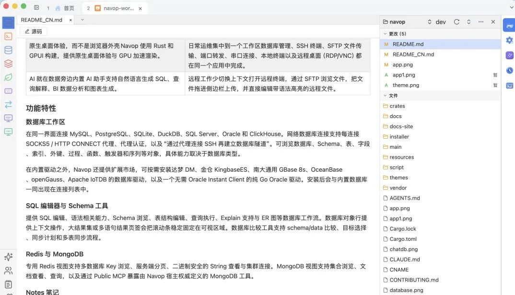
Task: Open the blue terminal icon in right sidebar
Action: tap(509, 86)
